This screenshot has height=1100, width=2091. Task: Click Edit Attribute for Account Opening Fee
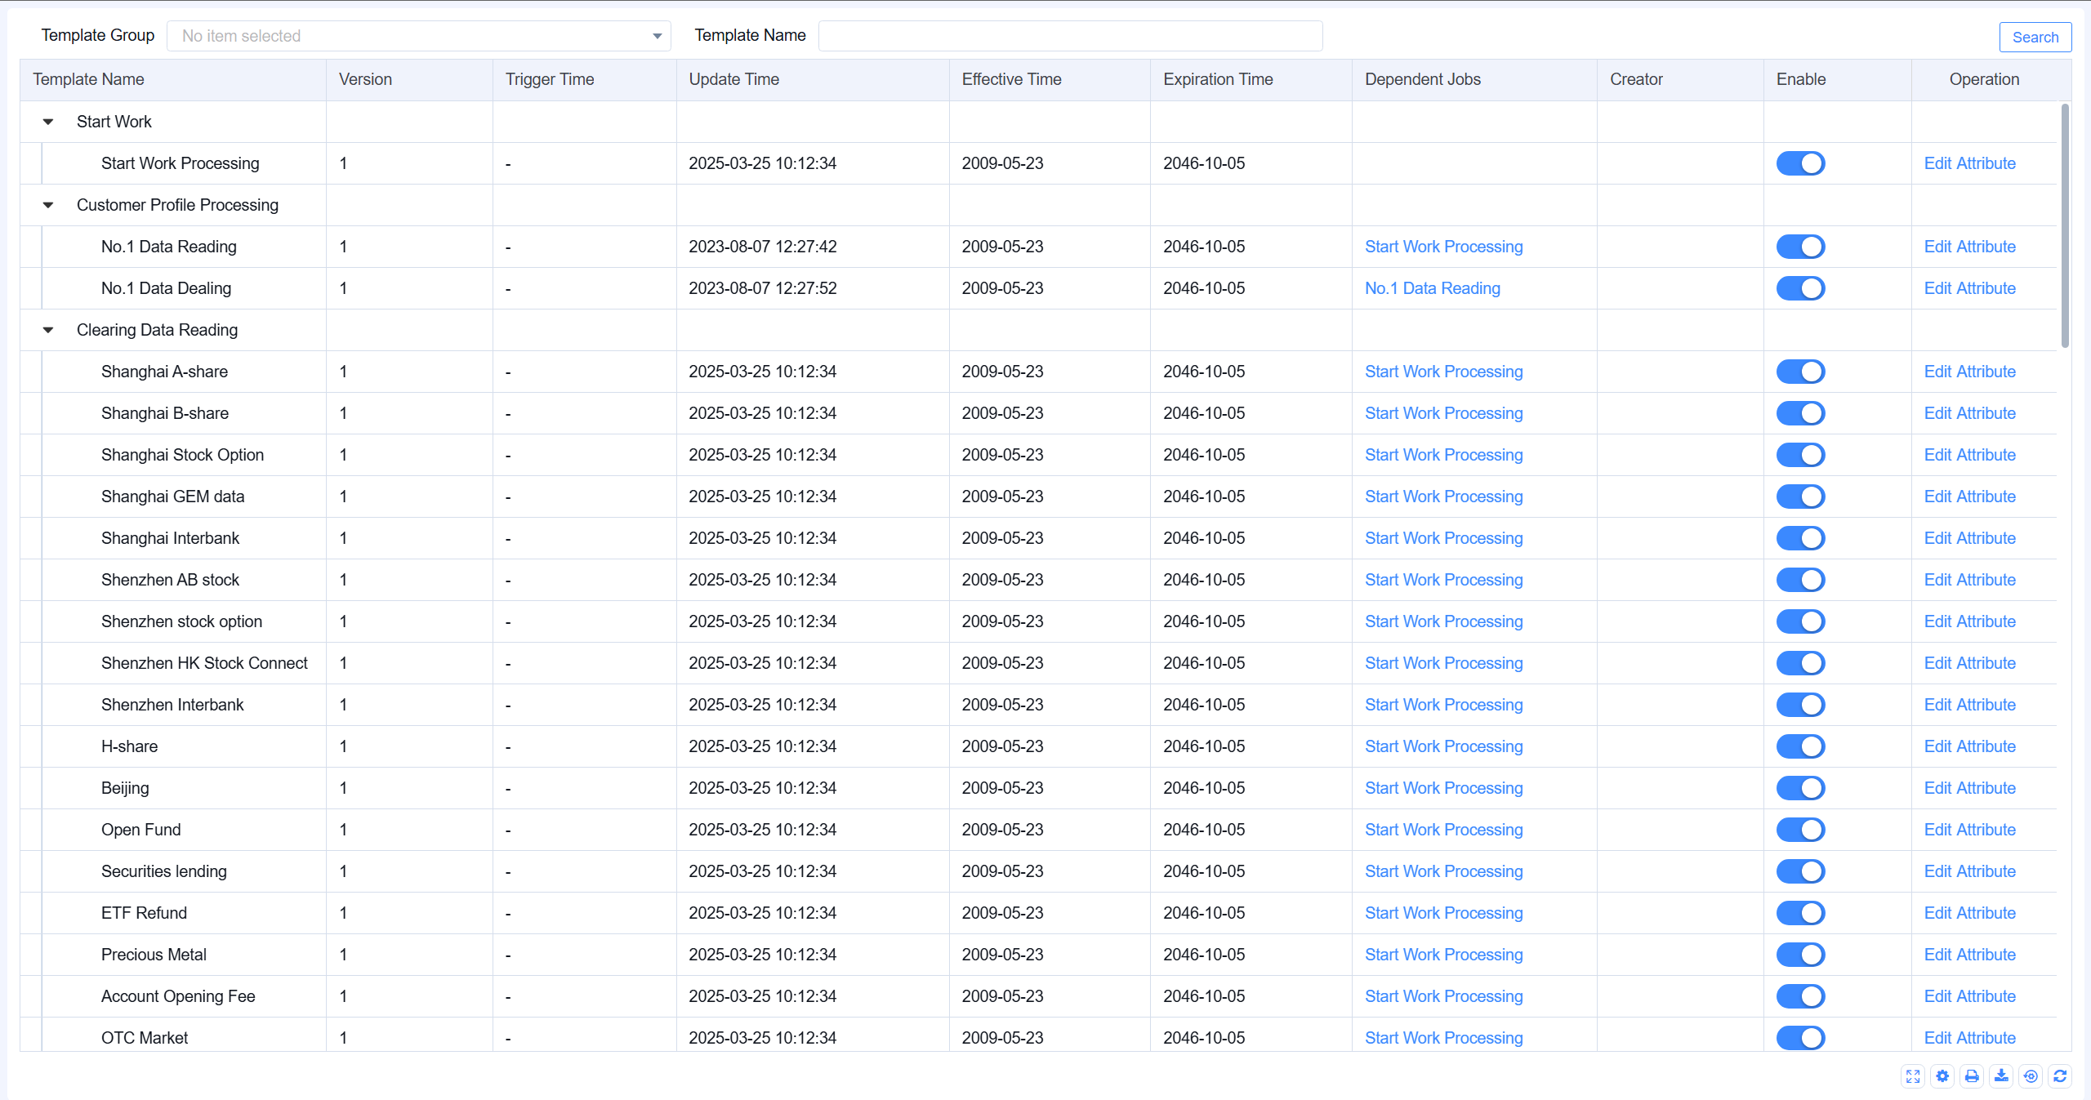1969,996
